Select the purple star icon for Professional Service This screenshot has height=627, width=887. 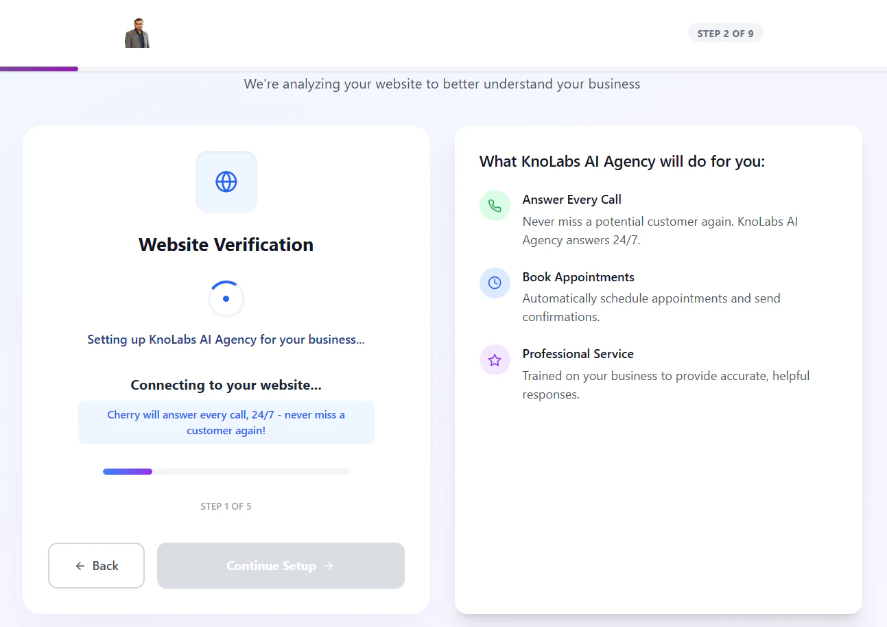point(495,359)
